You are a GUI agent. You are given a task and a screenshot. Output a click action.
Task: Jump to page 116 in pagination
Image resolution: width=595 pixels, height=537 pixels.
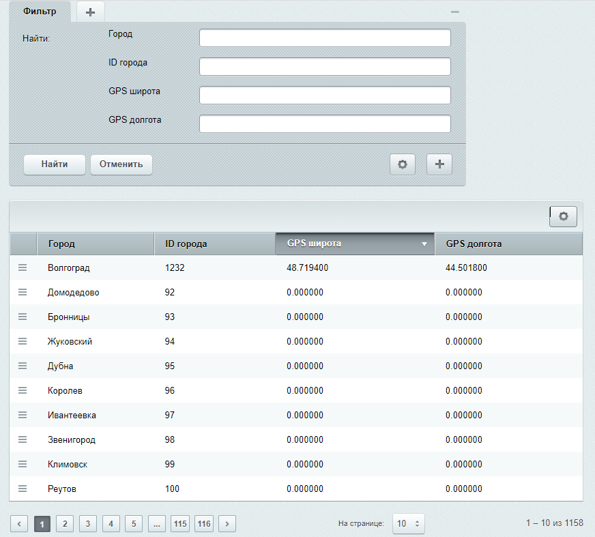point(204,524)
